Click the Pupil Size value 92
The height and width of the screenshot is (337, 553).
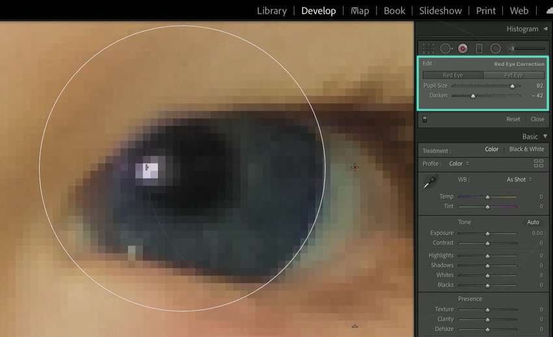point(539,86)
